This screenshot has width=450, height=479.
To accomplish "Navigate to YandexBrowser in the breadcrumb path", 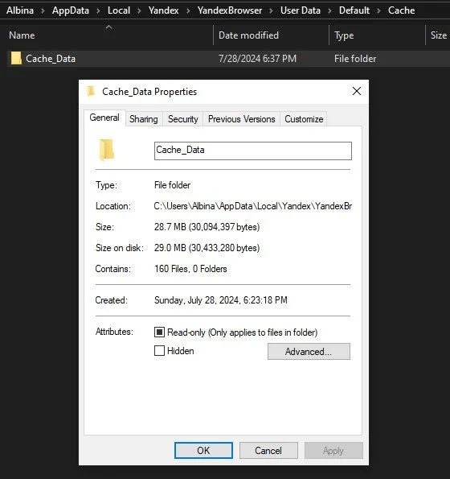I will pos(230,10).
